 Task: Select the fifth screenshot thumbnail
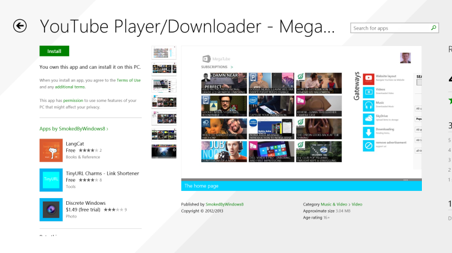click(164, 119)
